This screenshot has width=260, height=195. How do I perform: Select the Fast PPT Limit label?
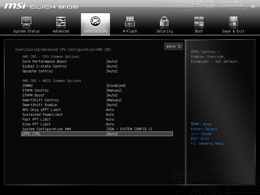point(36,119)
